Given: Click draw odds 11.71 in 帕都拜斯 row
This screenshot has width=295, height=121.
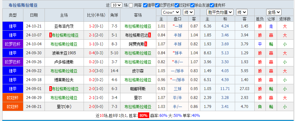Looking at the screenshot, I should [225, 89].
